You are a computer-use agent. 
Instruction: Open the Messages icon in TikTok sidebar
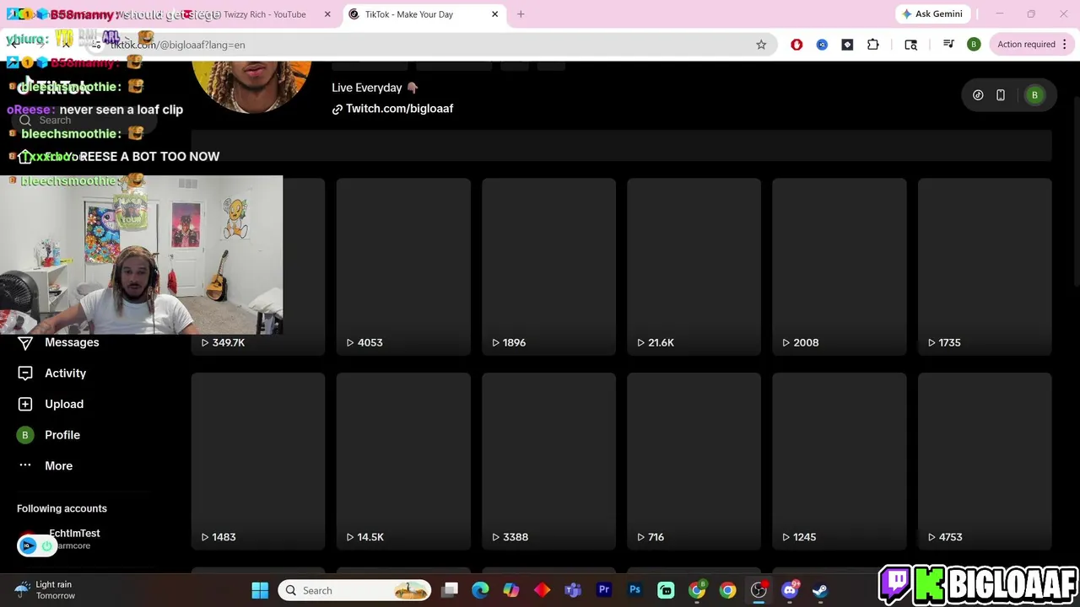coord(25,342)
